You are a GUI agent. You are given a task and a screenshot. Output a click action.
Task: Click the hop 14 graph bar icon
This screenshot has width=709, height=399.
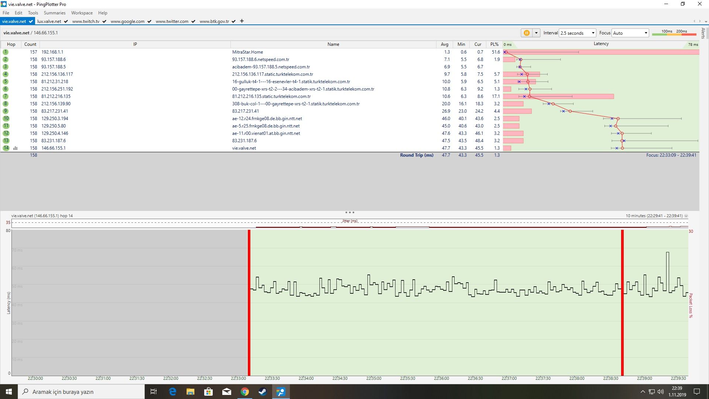pyautogui.click(x=16, y=148)
